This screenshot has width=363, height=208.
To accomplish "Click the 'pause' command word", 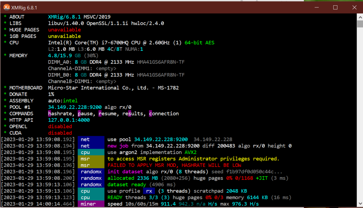I will (85, 114).
